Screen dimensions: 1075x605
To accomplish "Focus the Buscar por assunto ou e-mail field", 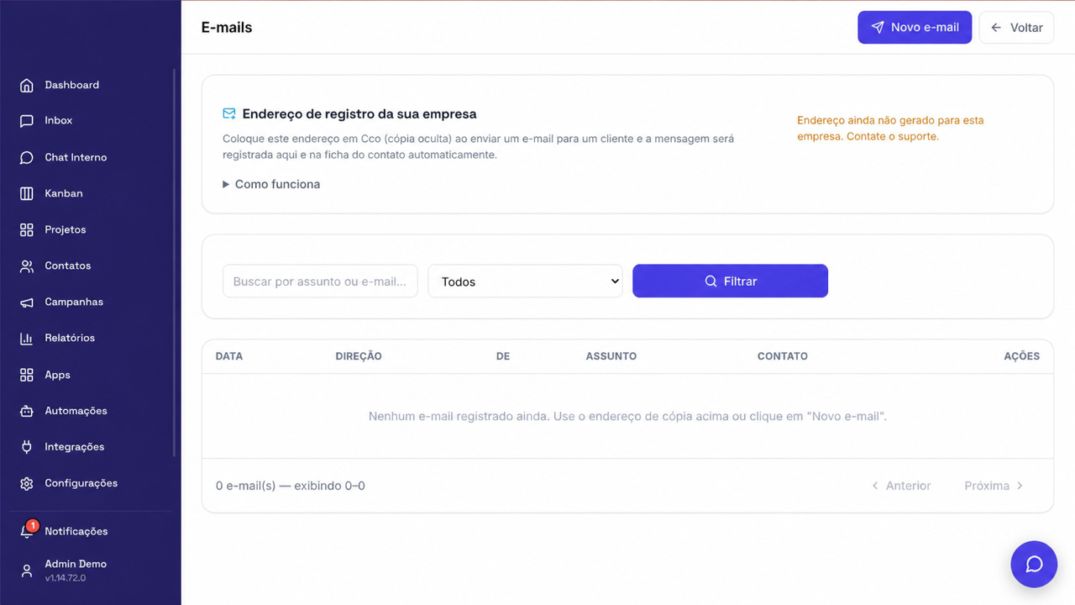I will pyautogui.click(x=320, y=281).
